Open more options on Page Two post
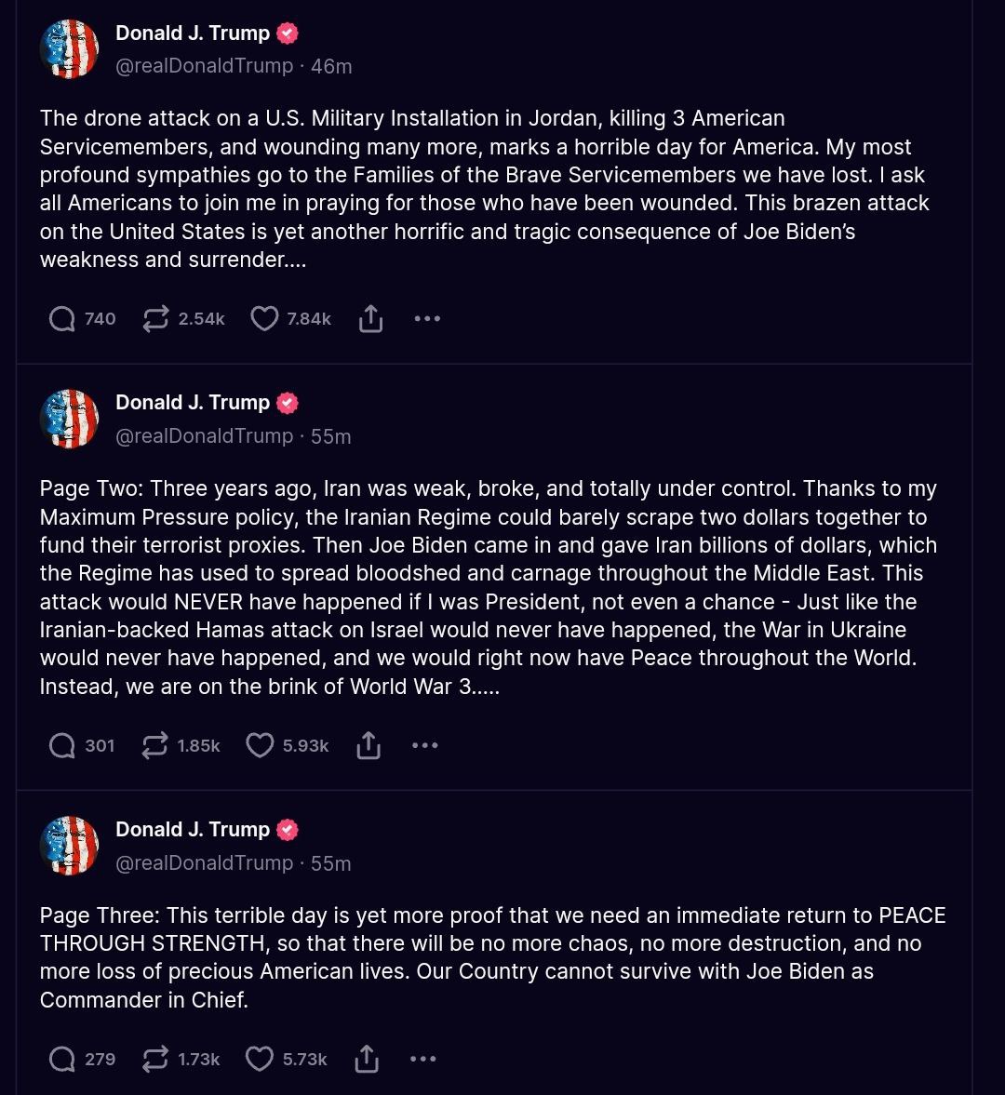1005x1095 pixels. tap(424, 746)
